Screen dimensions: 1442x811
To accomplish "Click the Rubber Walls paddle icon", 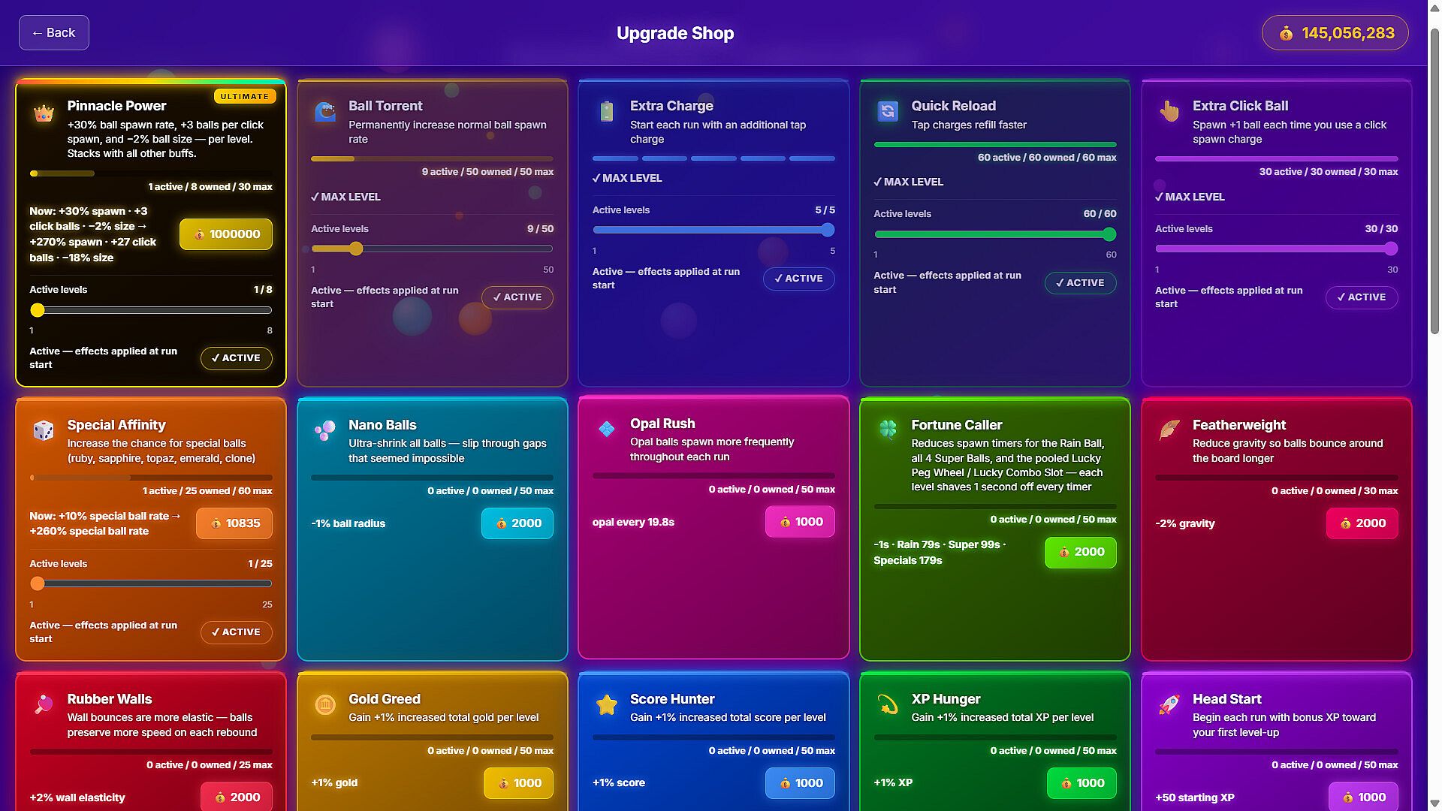I will click(44, 704).
